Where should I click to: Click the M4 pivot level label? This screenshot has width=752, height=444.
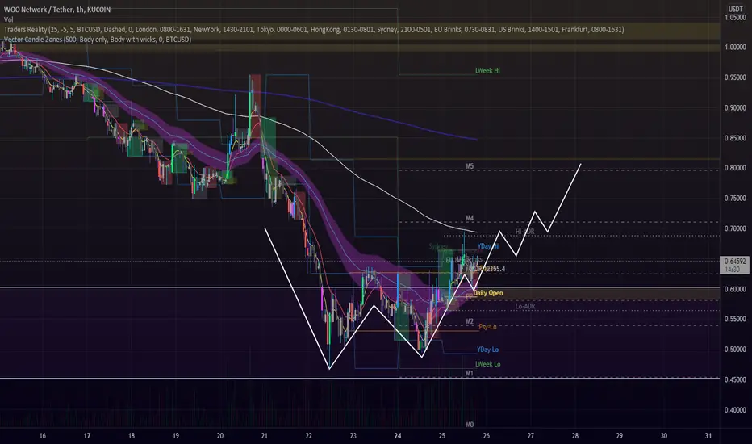coord(470,219)
